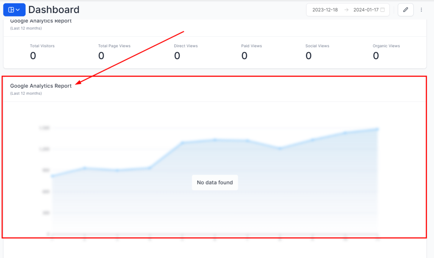Click the Social Views metric value
Viewport: 434px width, 258px height.
coord(309,56)
